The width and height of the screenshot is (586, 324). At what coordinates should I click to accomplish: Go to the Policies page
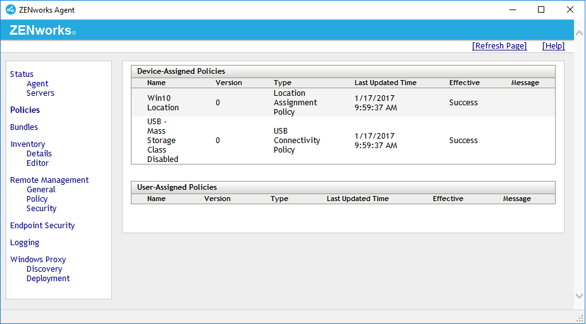pos(25,110)
